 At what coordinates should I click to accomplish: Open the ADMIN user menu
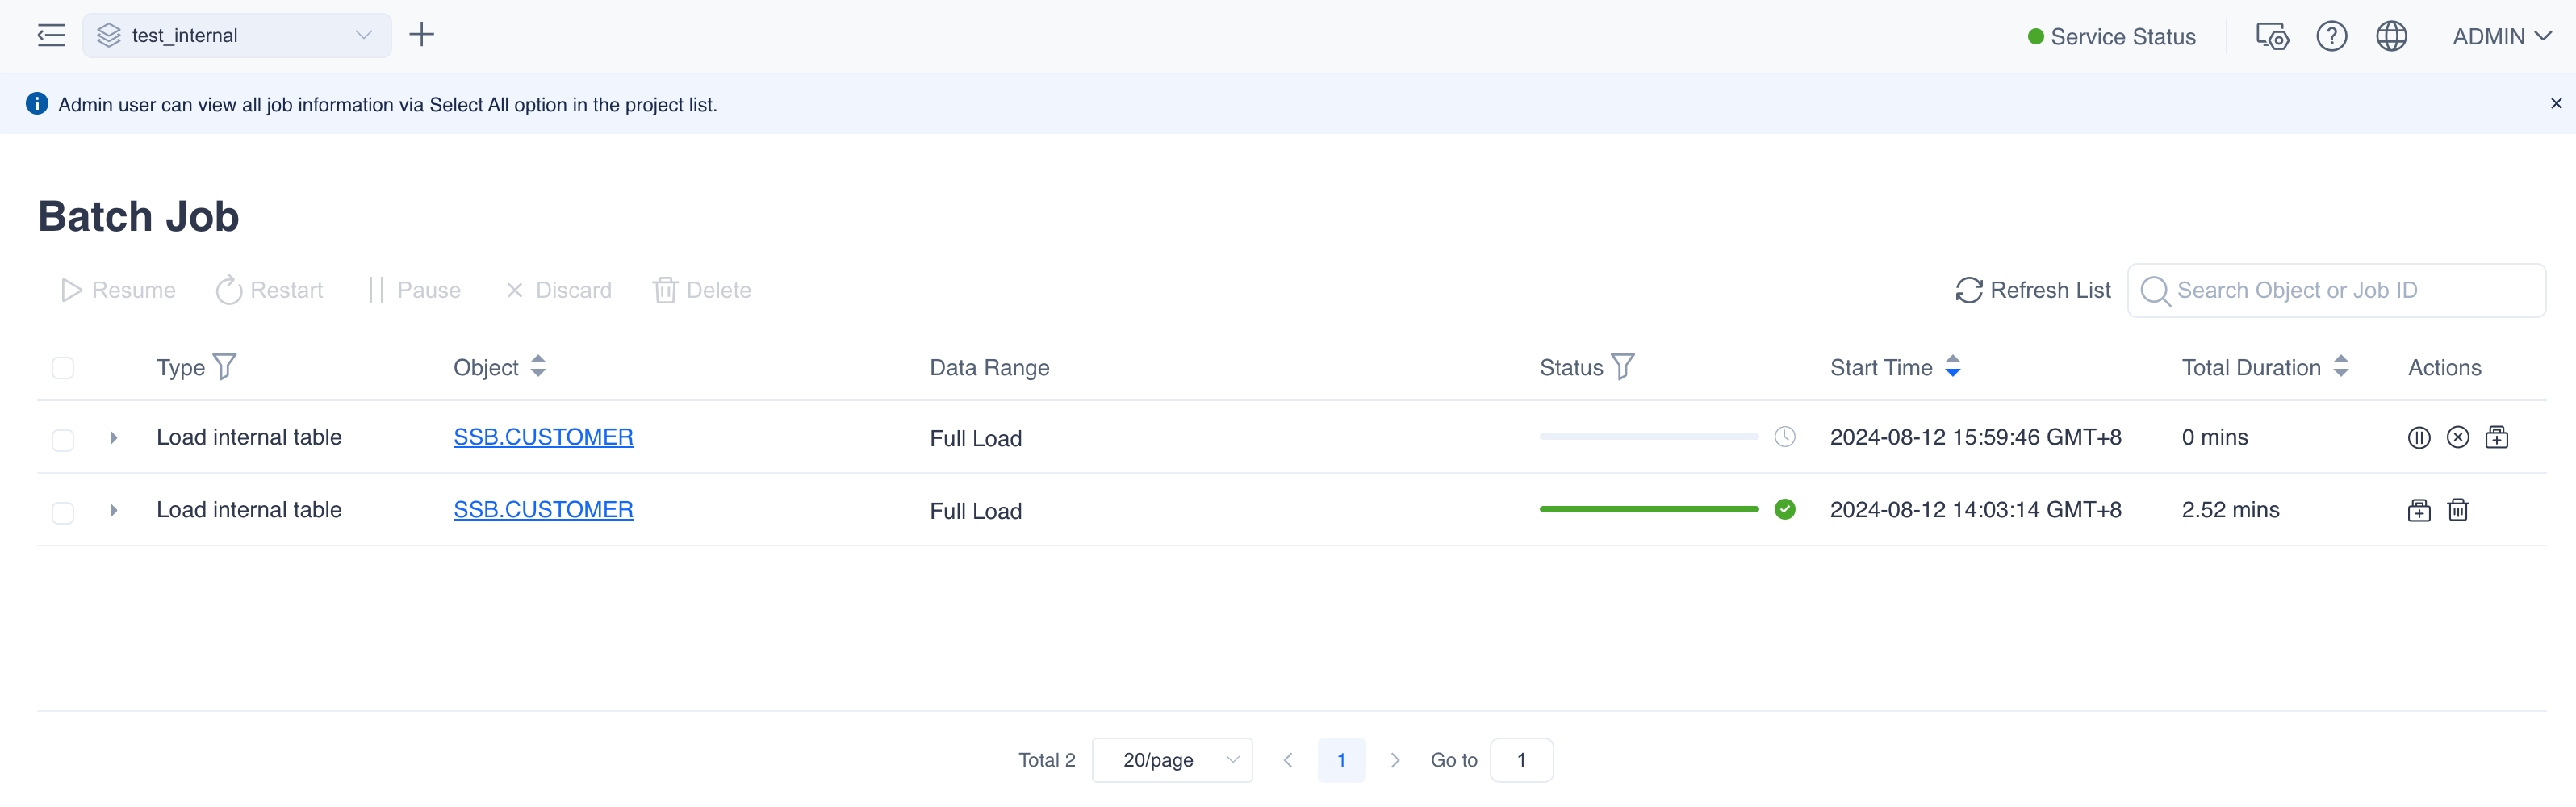coord(2500,37)
